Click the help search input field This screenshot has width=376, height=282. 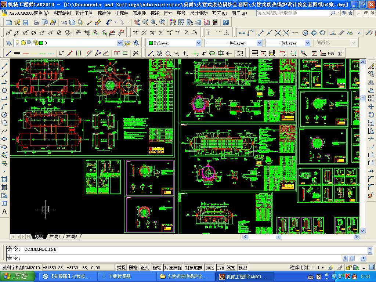coord(292,13)
